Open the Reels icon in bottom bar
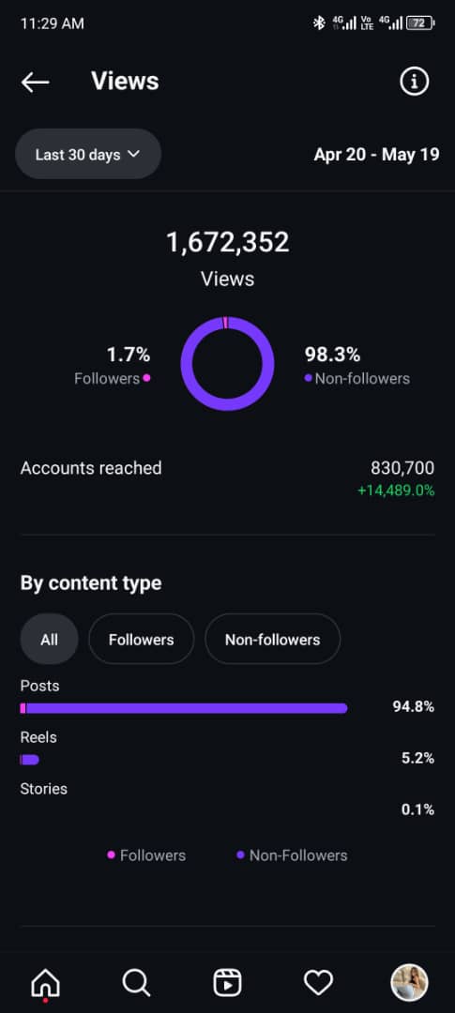The image size is (455, 1013). pyautogui.click(x=227, y=983)
